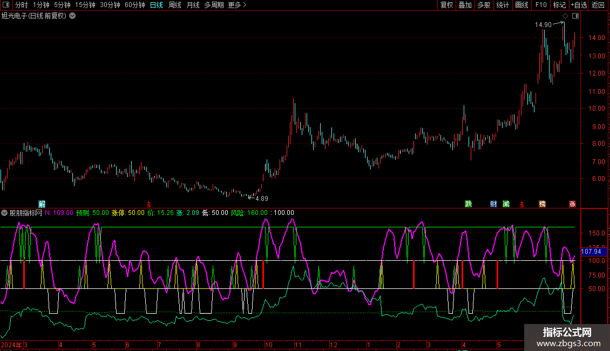Click the 旭光电子(日线.前复权) title

(34, 16)
